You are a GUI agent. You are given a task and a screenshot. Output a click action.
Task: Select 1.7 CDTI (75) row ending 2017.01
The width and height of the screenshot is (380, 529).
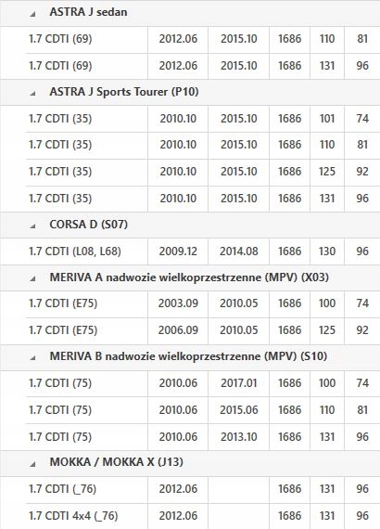click(203, 383)
